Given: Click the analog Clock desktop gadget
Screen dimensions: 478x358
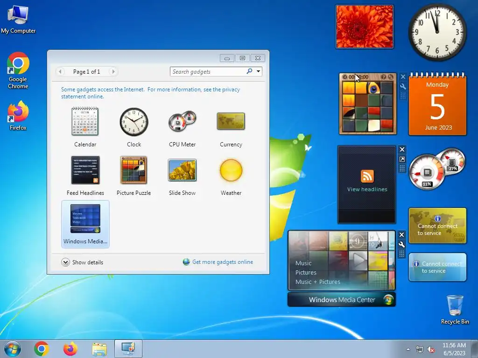Looking at the screenshot, I should tap(437, 32).
